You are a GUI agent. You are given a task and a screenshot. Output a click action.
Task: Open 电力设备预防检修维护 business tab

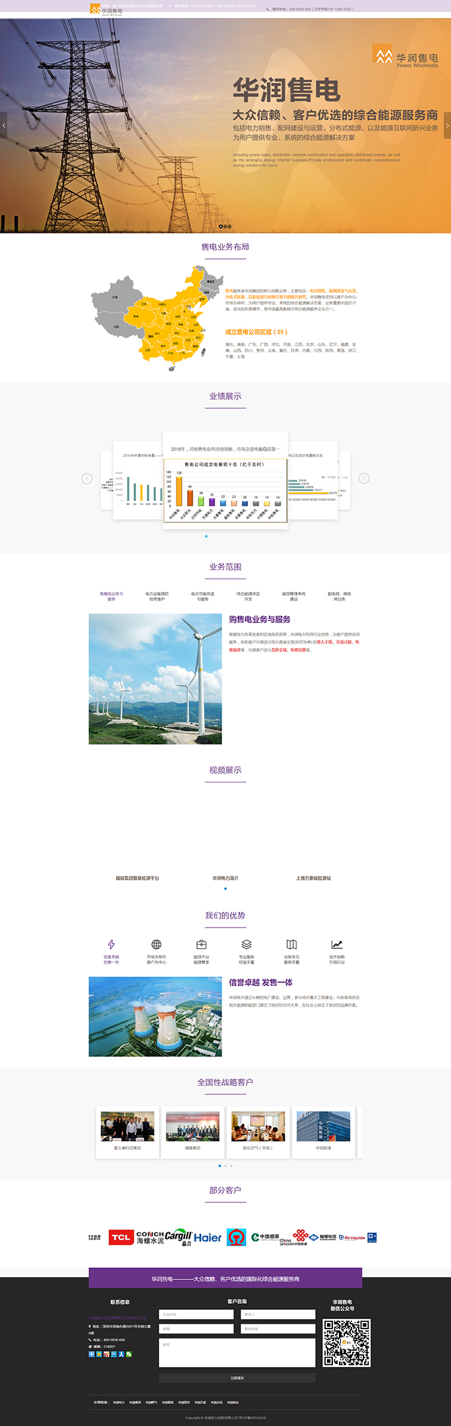(x=157, y=597)
